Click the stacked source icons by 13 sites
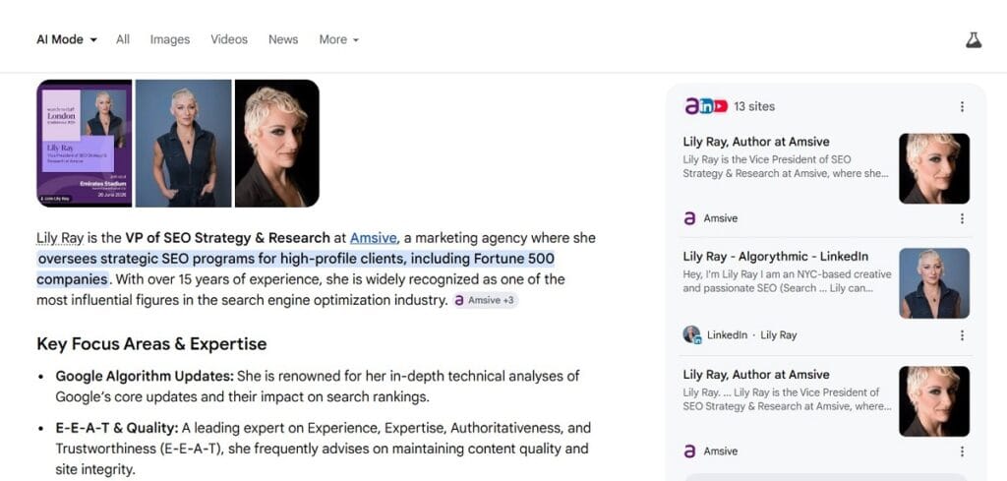The image size is (1007, 481). coord(706,106)
